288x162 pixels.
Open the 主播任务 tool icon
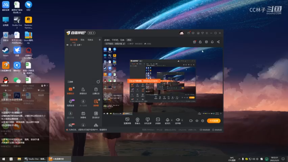click(x=96, y=91)
